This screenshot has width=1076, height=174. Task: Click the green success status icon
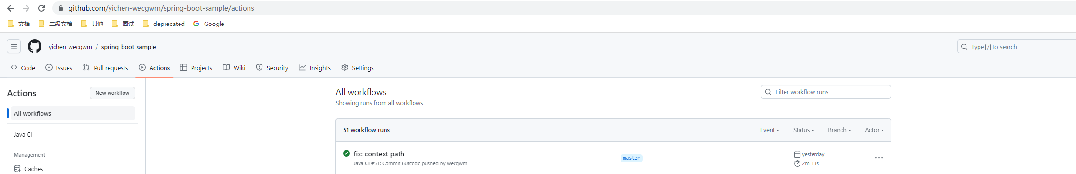tap(346, 153)
